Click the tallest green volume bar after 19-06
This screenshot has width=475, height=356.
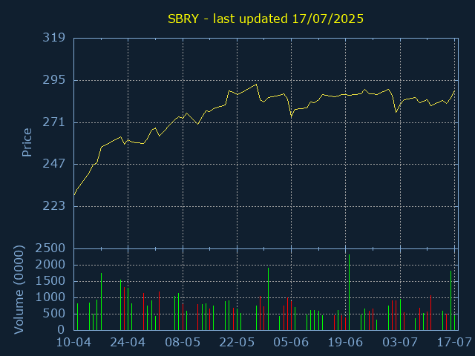[350, 292]
